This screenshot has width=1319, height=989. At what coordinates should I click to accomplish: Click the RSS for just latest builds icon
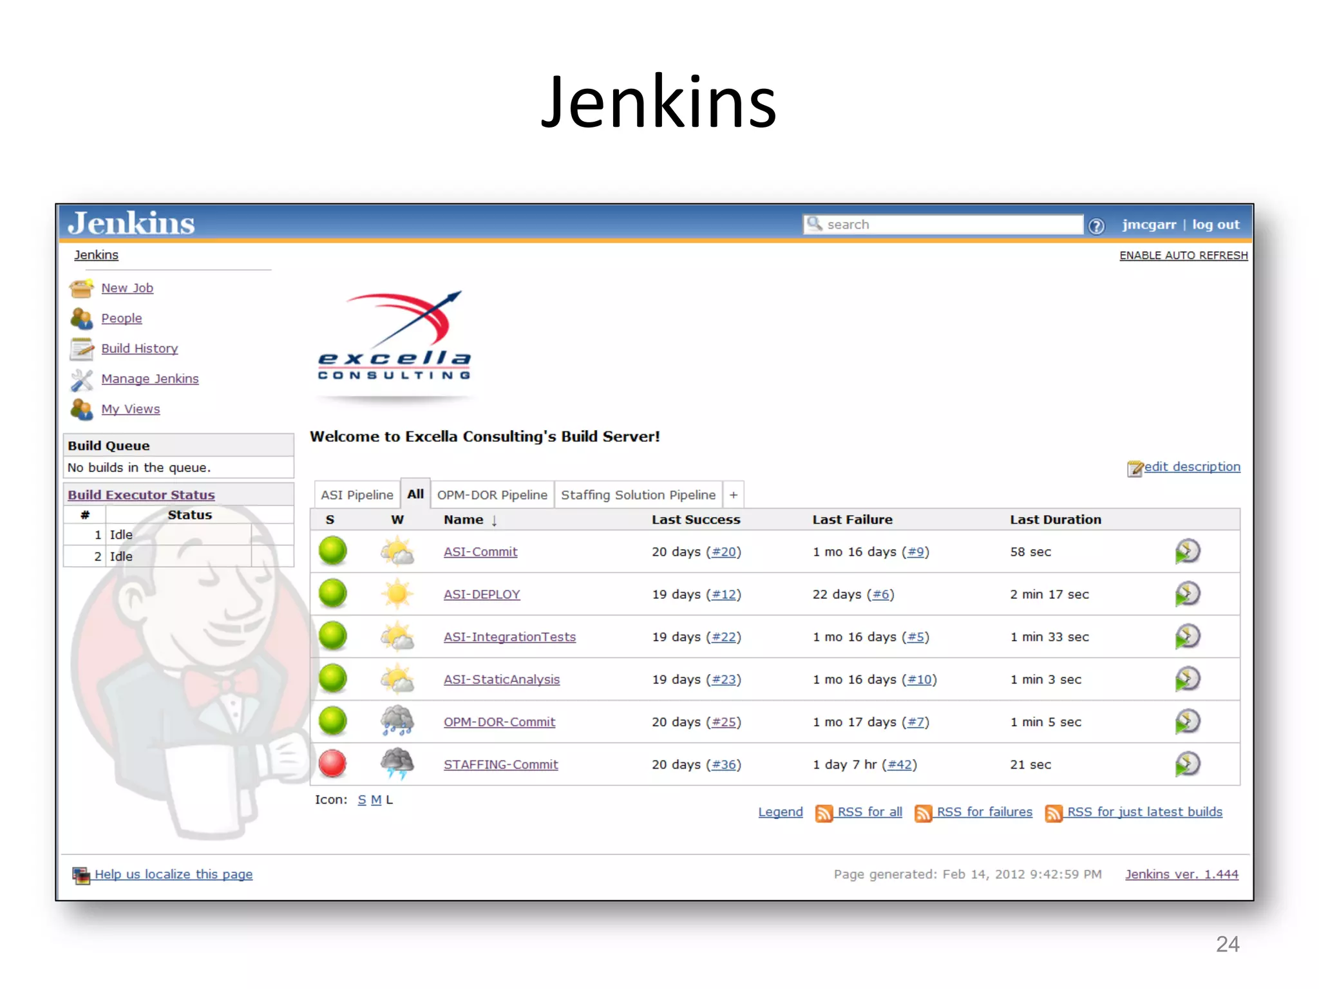pyautogui.click(x=1054, y=813)
